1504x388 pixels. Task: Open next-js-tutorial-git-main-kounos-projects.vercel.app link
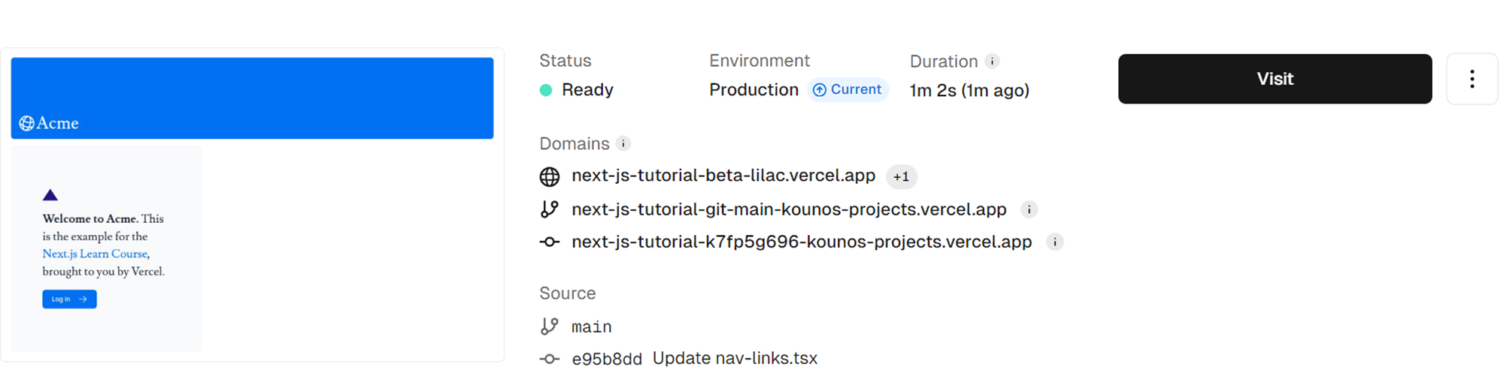coord(788,209)
